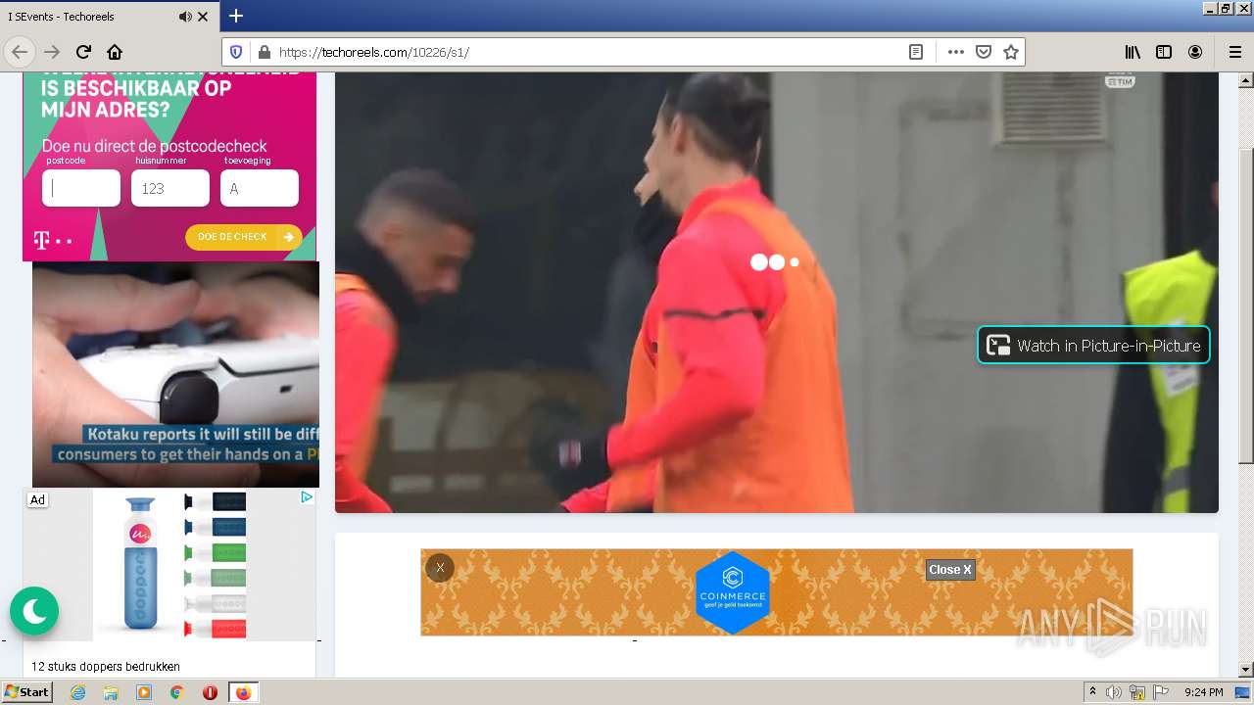Go back to the previous page
Viewport: 1254px width, 705px height.
(20, 52)
